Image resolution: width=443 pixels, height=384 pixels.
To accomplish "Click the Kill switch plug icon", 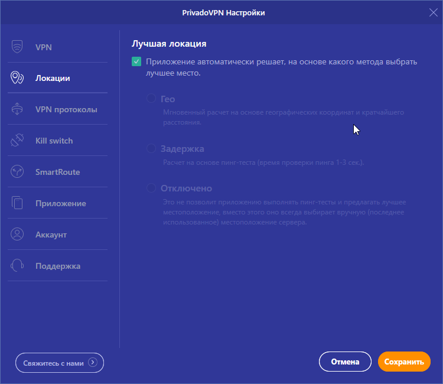I will coord(17,141).
